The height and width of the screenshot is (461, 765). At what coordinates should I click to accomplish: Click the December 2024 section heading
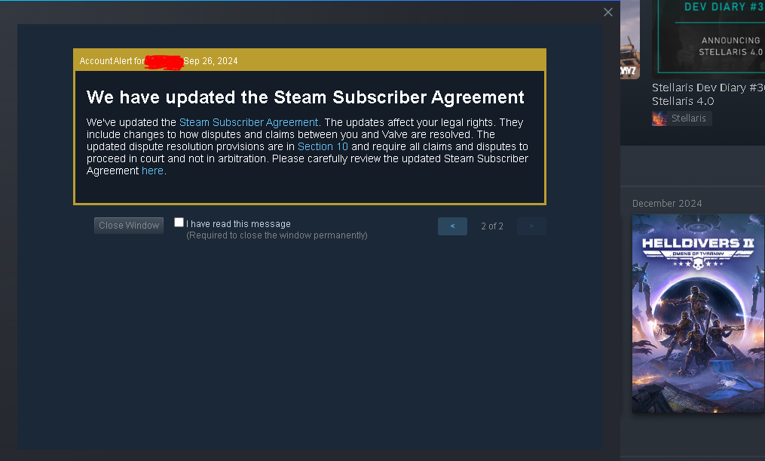(667, 204)
